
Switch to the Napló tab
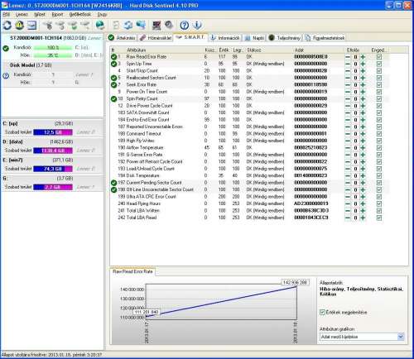(x=254, y=38)
